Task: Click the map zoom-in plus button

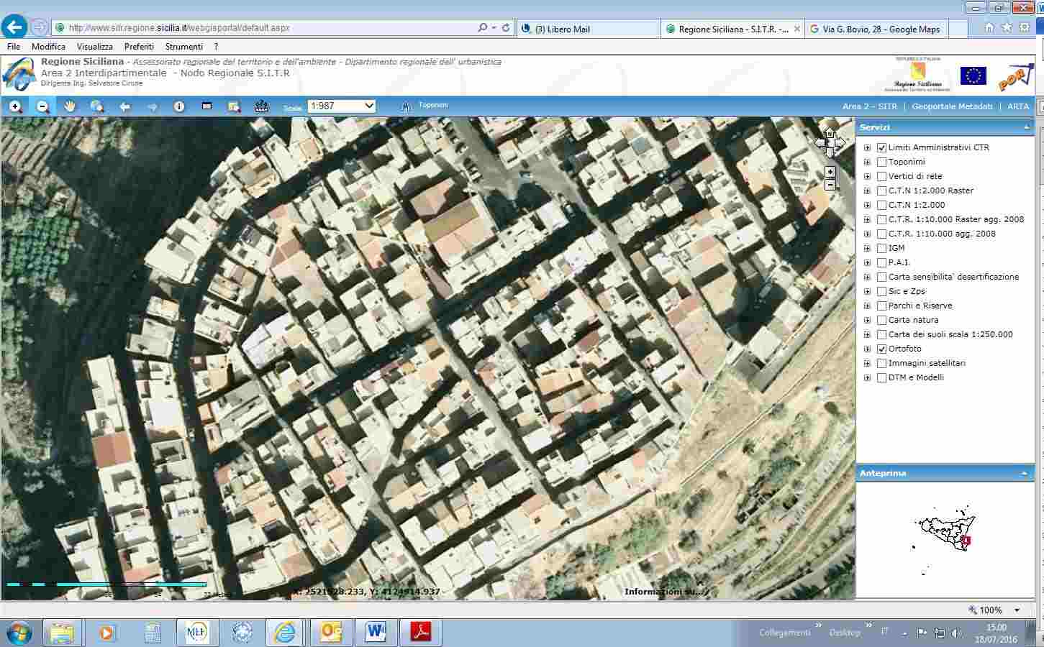Action: point(830,172)
